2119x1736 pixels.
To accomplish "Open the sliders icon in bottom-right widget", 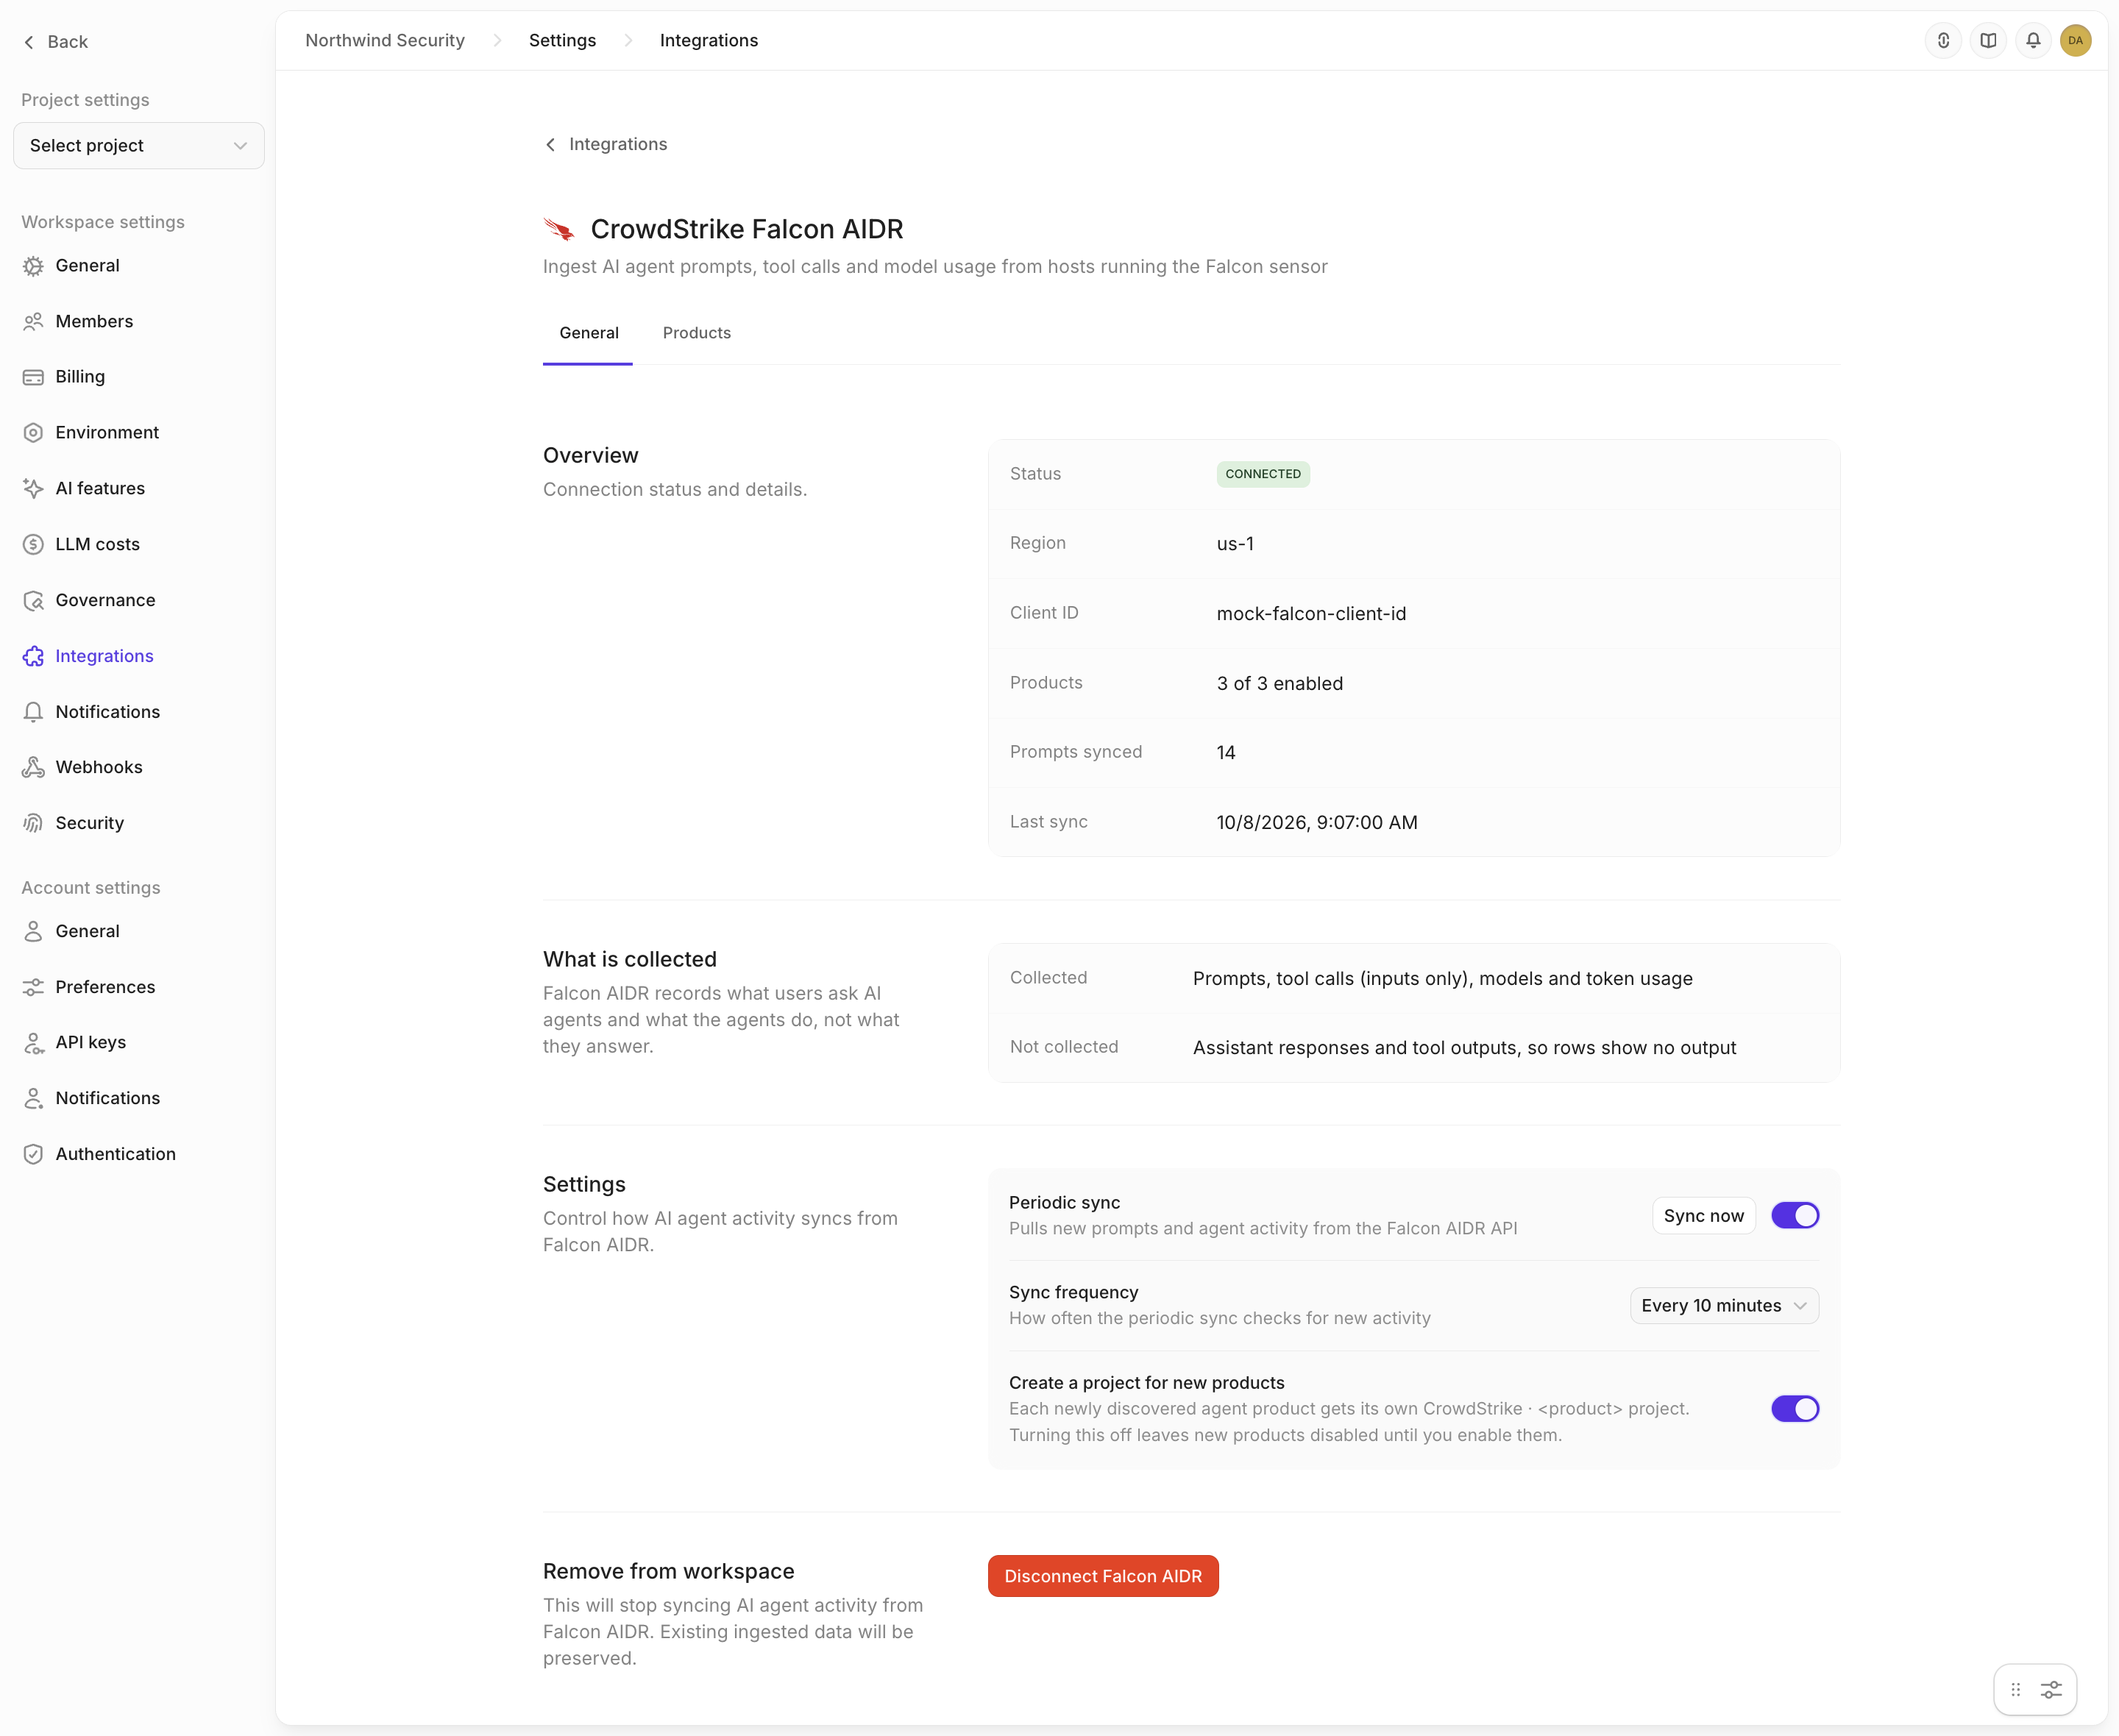I will [x=2052, y=1690].
